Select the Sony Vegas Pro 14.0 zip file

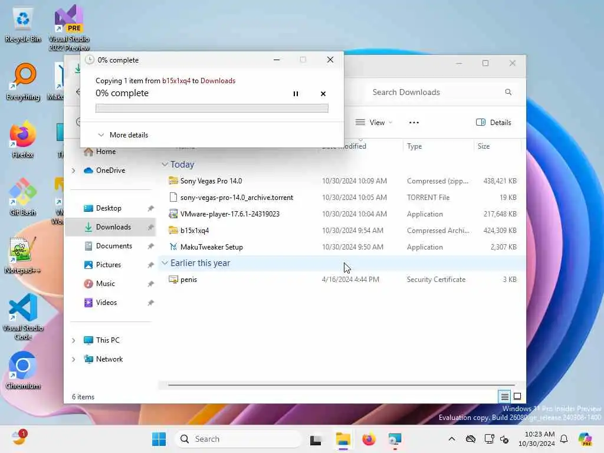pyautogui.click(x=342, y=181)
